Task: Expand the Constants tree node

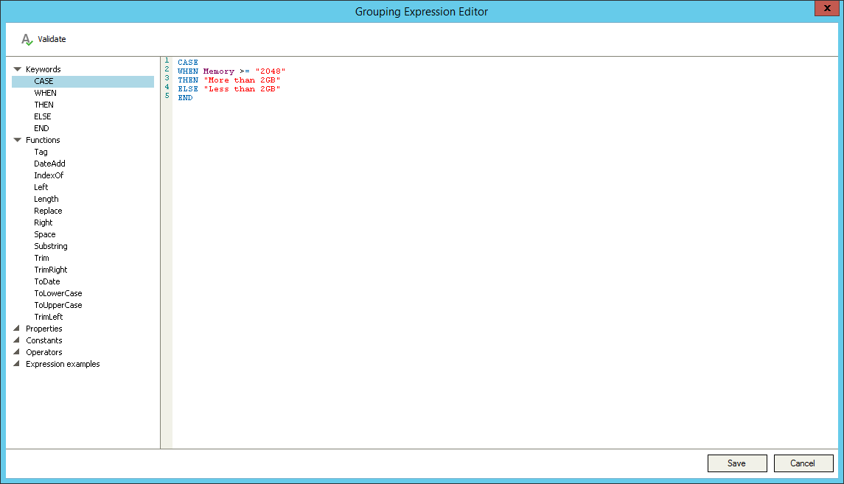Action: click(x=17, y=340)
